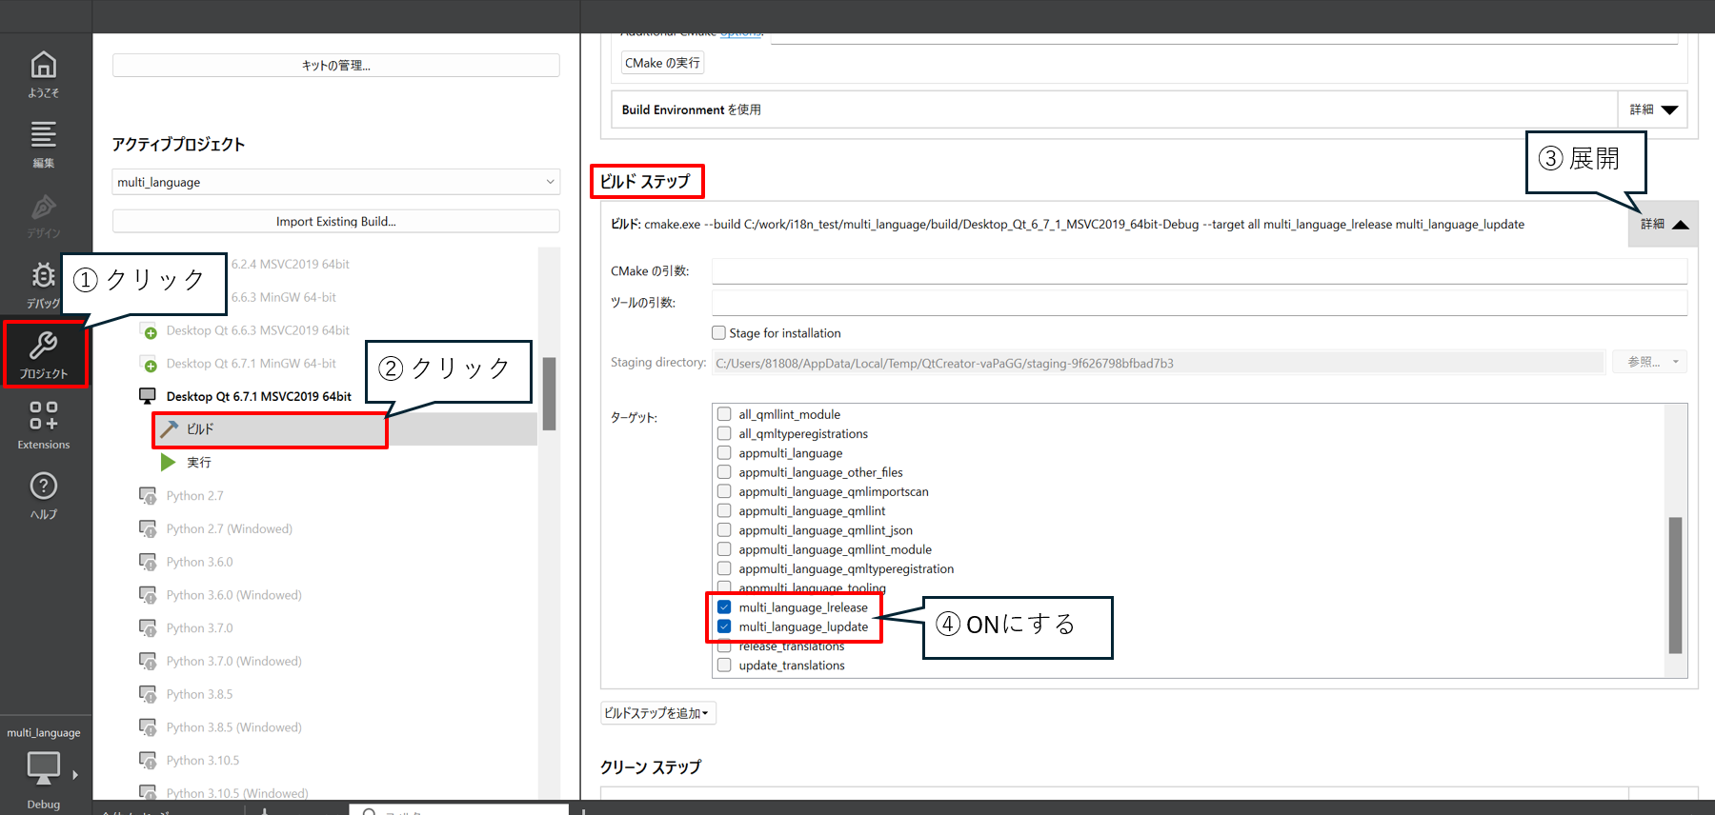Click the キットの管理... button

[x=335, y=66]
